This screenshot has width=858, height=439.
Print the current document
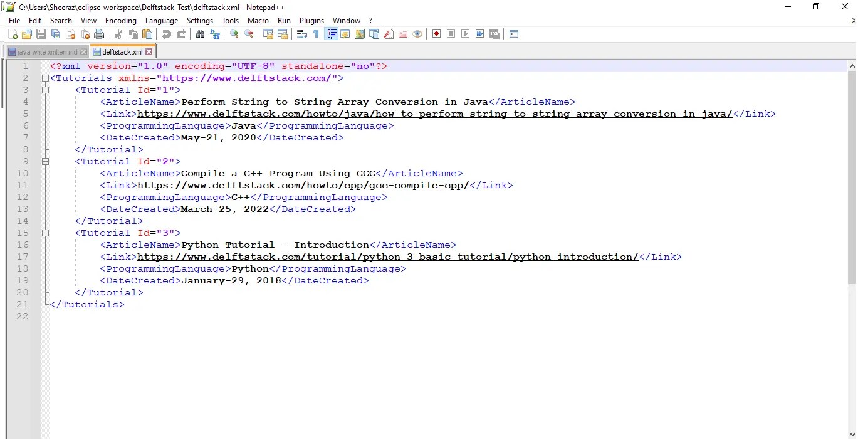pos(99,34)
